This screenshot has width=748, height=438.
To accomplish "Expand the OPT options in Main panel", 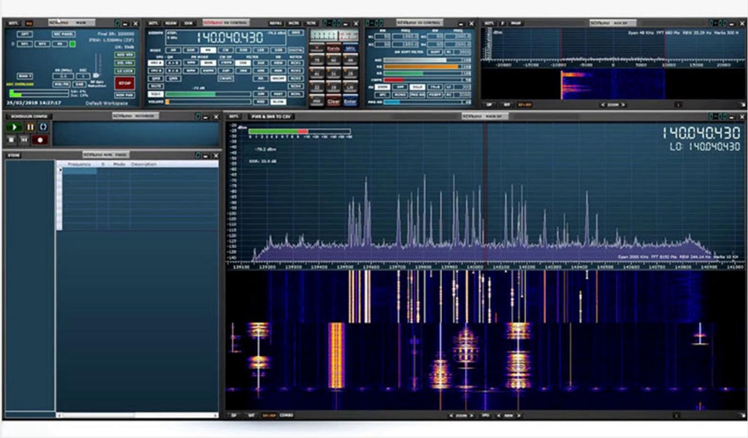I will (x=25, y=34).
